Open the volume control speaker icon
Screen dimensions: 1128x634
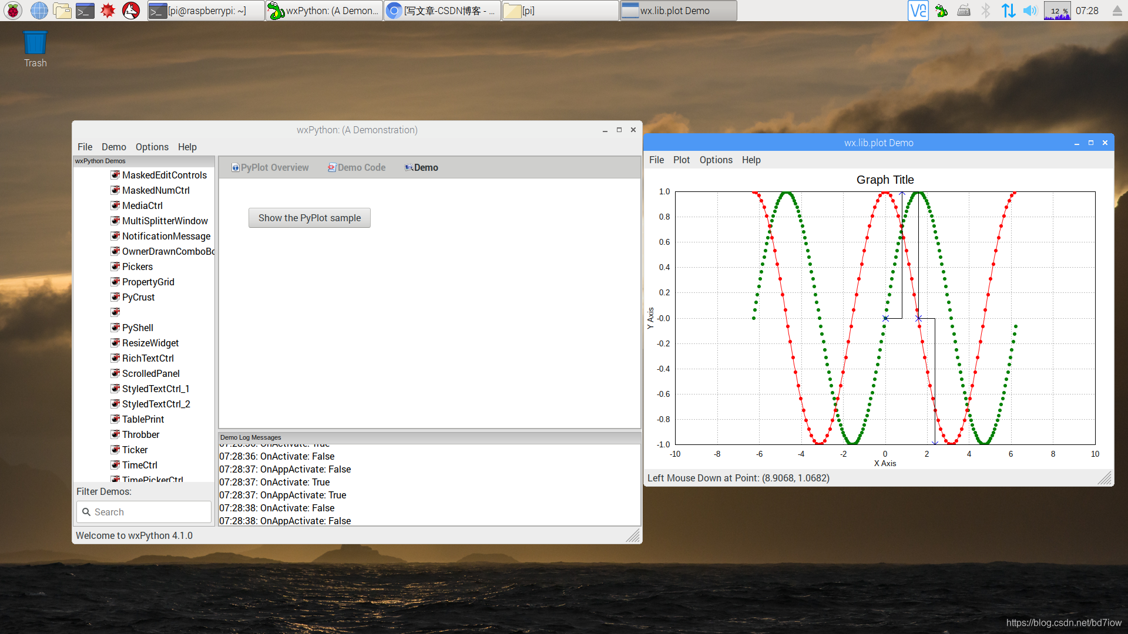pos(1030,11)
